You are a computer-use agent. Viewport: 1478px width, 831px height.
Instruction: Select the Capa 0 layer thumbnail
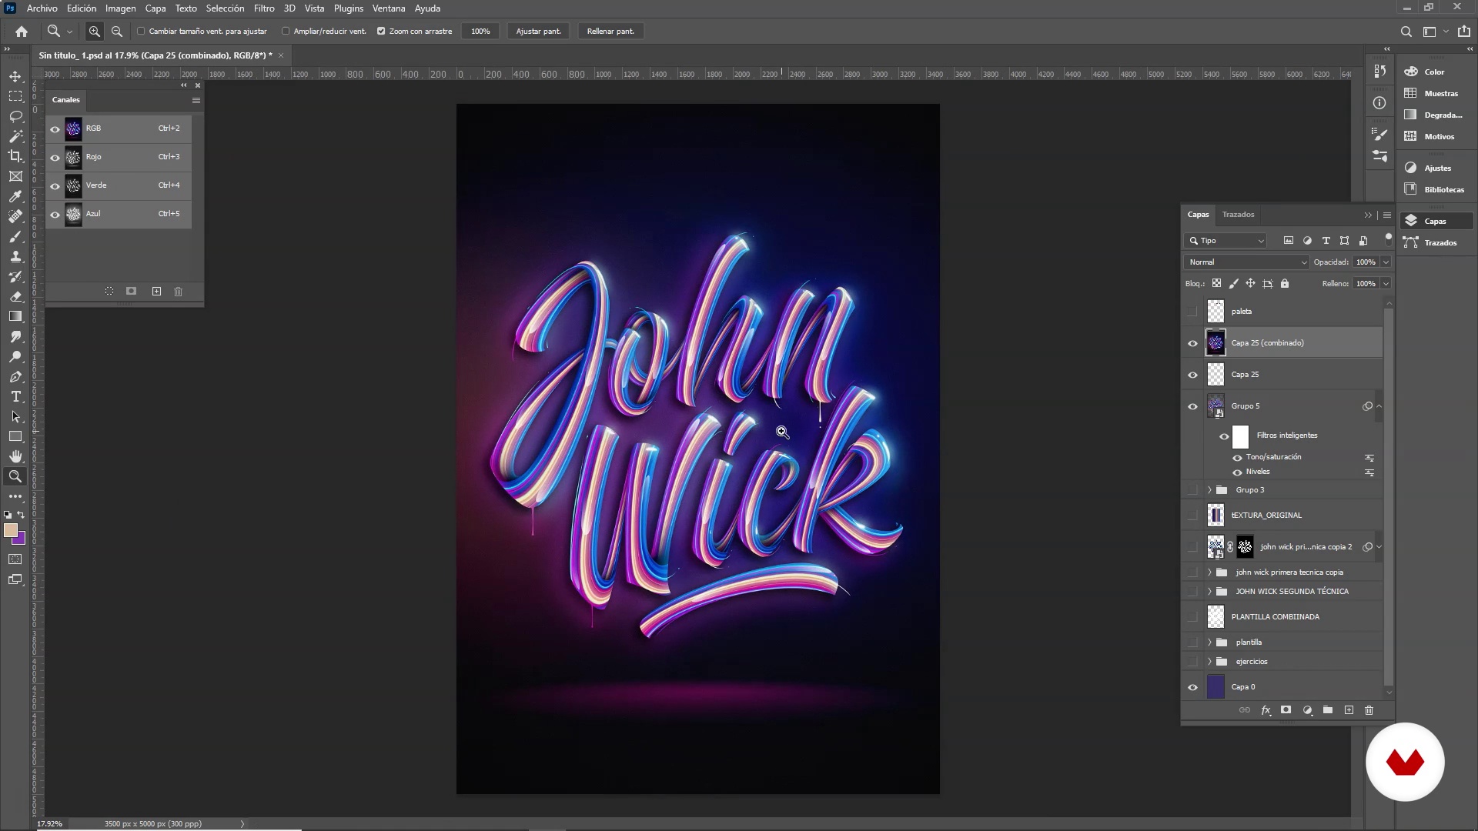[1216, 687]
